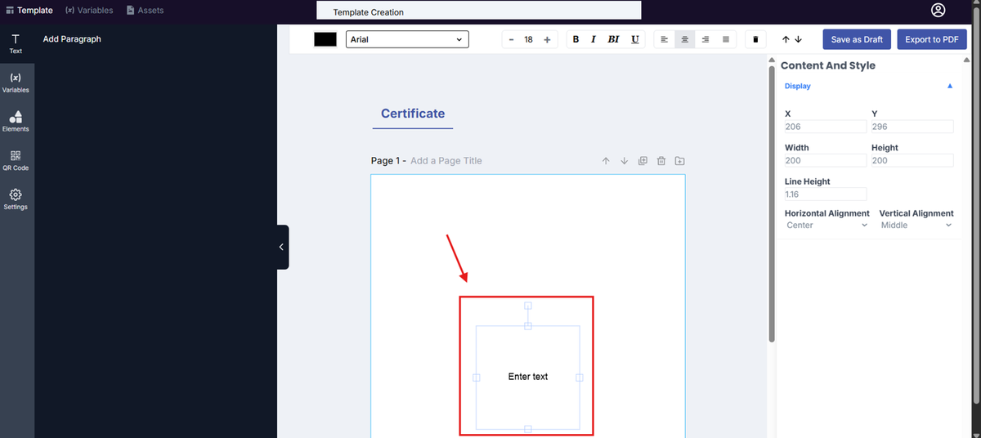Click the Width input field
The width and height of the screenshot is (981, 438).
[x=825, y=161]
